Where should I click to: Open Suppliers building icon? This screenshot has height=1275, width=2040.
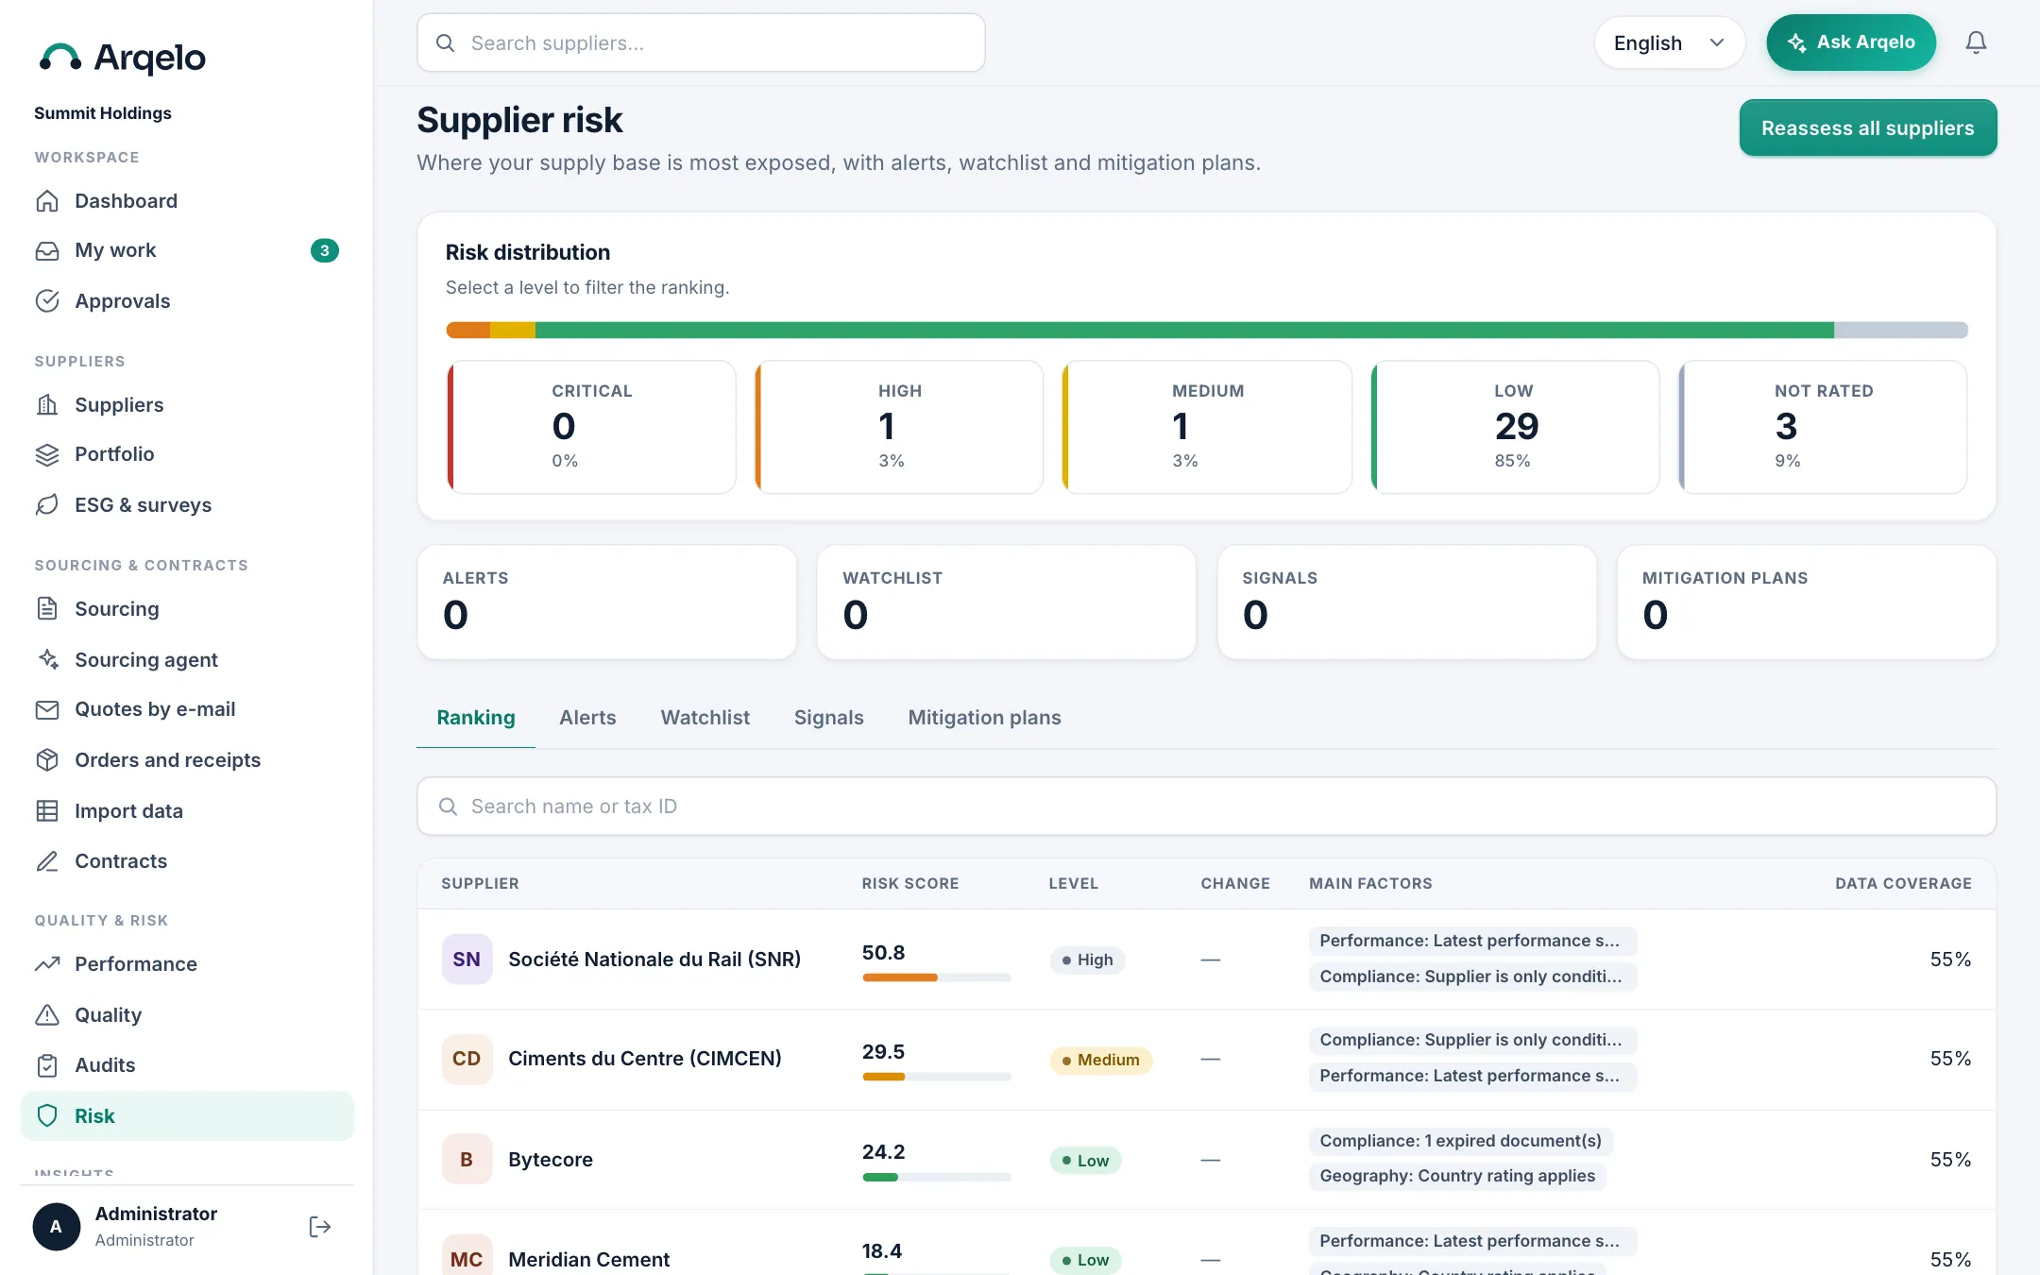point(47,405)
